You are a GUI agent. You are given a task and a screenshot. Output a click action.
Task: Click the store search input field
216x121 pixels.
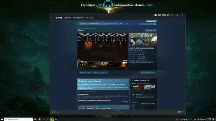tap(146, 24)
